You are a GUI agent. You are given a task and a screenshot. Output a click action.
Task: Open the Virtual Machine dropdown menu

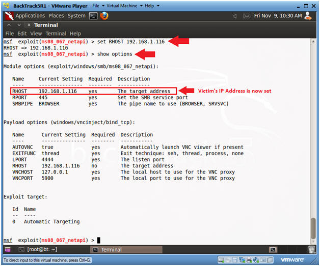124,6
